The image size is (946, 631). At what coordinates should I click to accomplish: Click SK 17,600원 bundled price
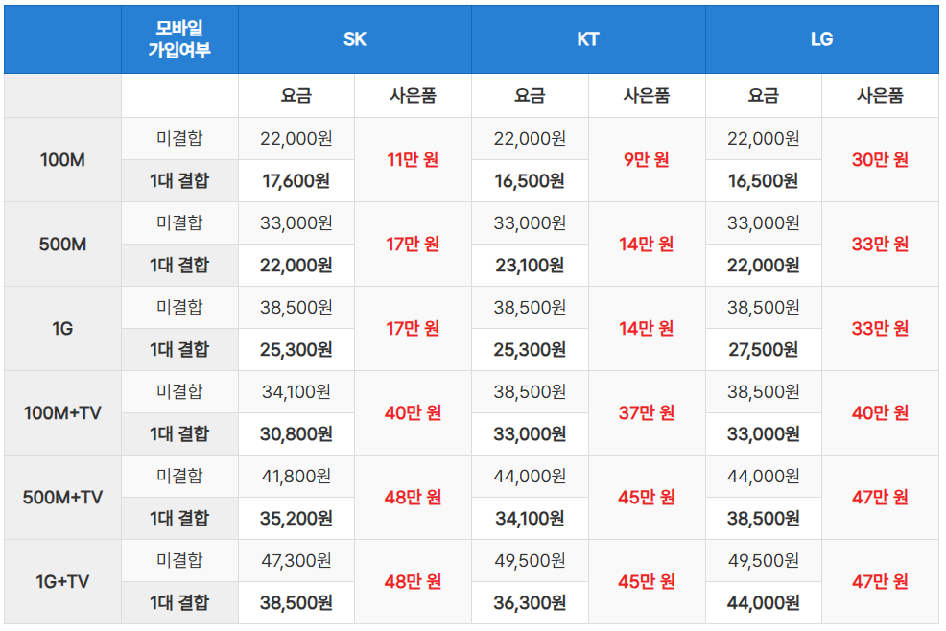click(296, 181)
